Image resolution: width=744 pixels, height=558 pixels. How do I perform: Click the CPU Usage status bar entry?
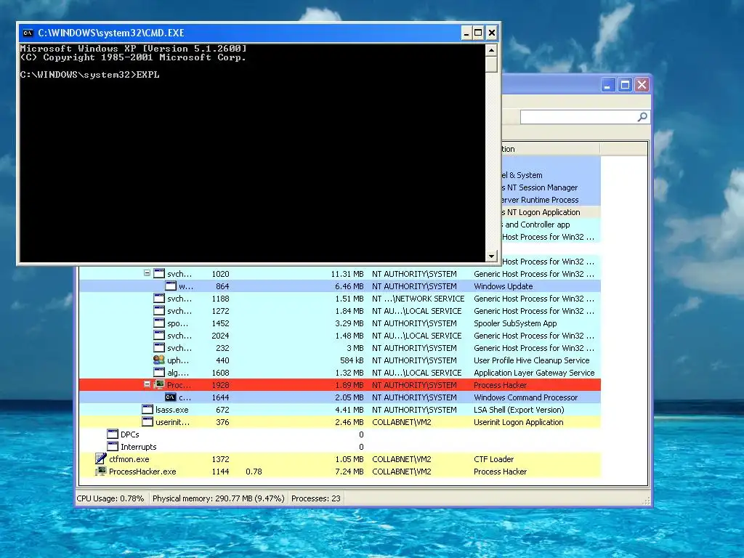(110, 498)
